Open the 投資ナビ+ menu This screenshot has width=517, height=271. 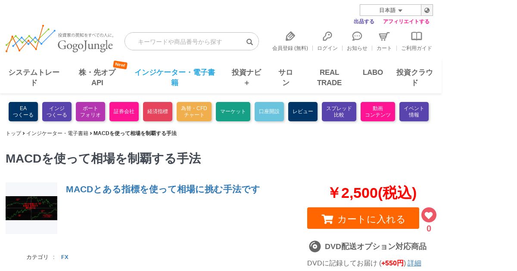point(246,77)
